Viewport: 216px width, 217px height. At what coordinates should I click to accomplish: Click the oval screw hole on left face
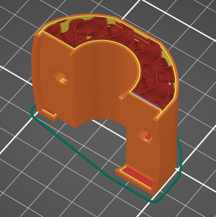click(x=60, y=77)
